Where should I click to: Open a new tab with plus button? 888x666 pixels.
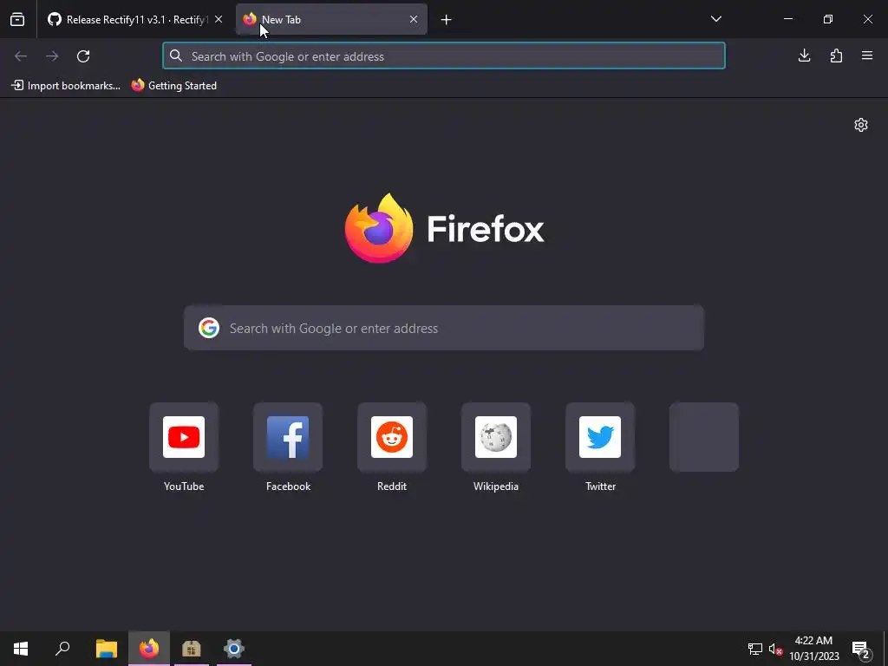[447, 20]
